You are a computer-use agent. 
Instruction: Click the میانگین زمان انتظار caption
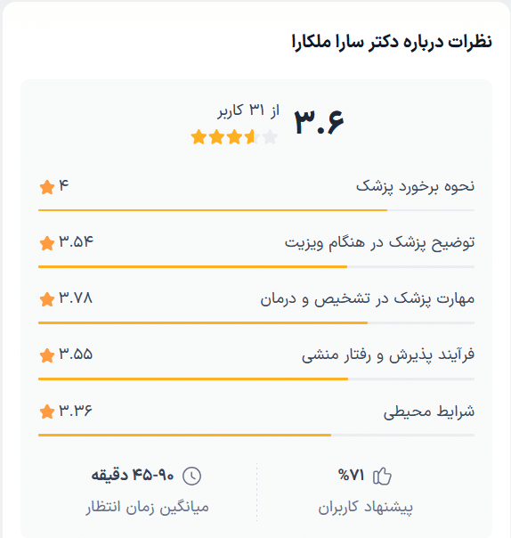[147, 507]
